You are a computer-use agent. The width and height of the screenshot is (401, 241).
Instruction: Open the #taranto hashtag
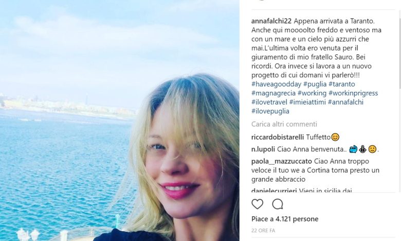(342, 84)
